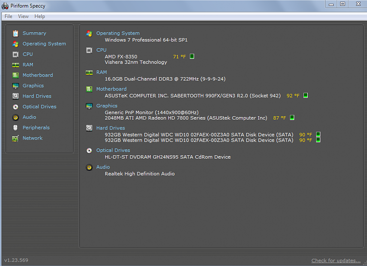Click the Audio heading link in summary
Viewport: 367px width, 266px height.
[x=103, y=167]
